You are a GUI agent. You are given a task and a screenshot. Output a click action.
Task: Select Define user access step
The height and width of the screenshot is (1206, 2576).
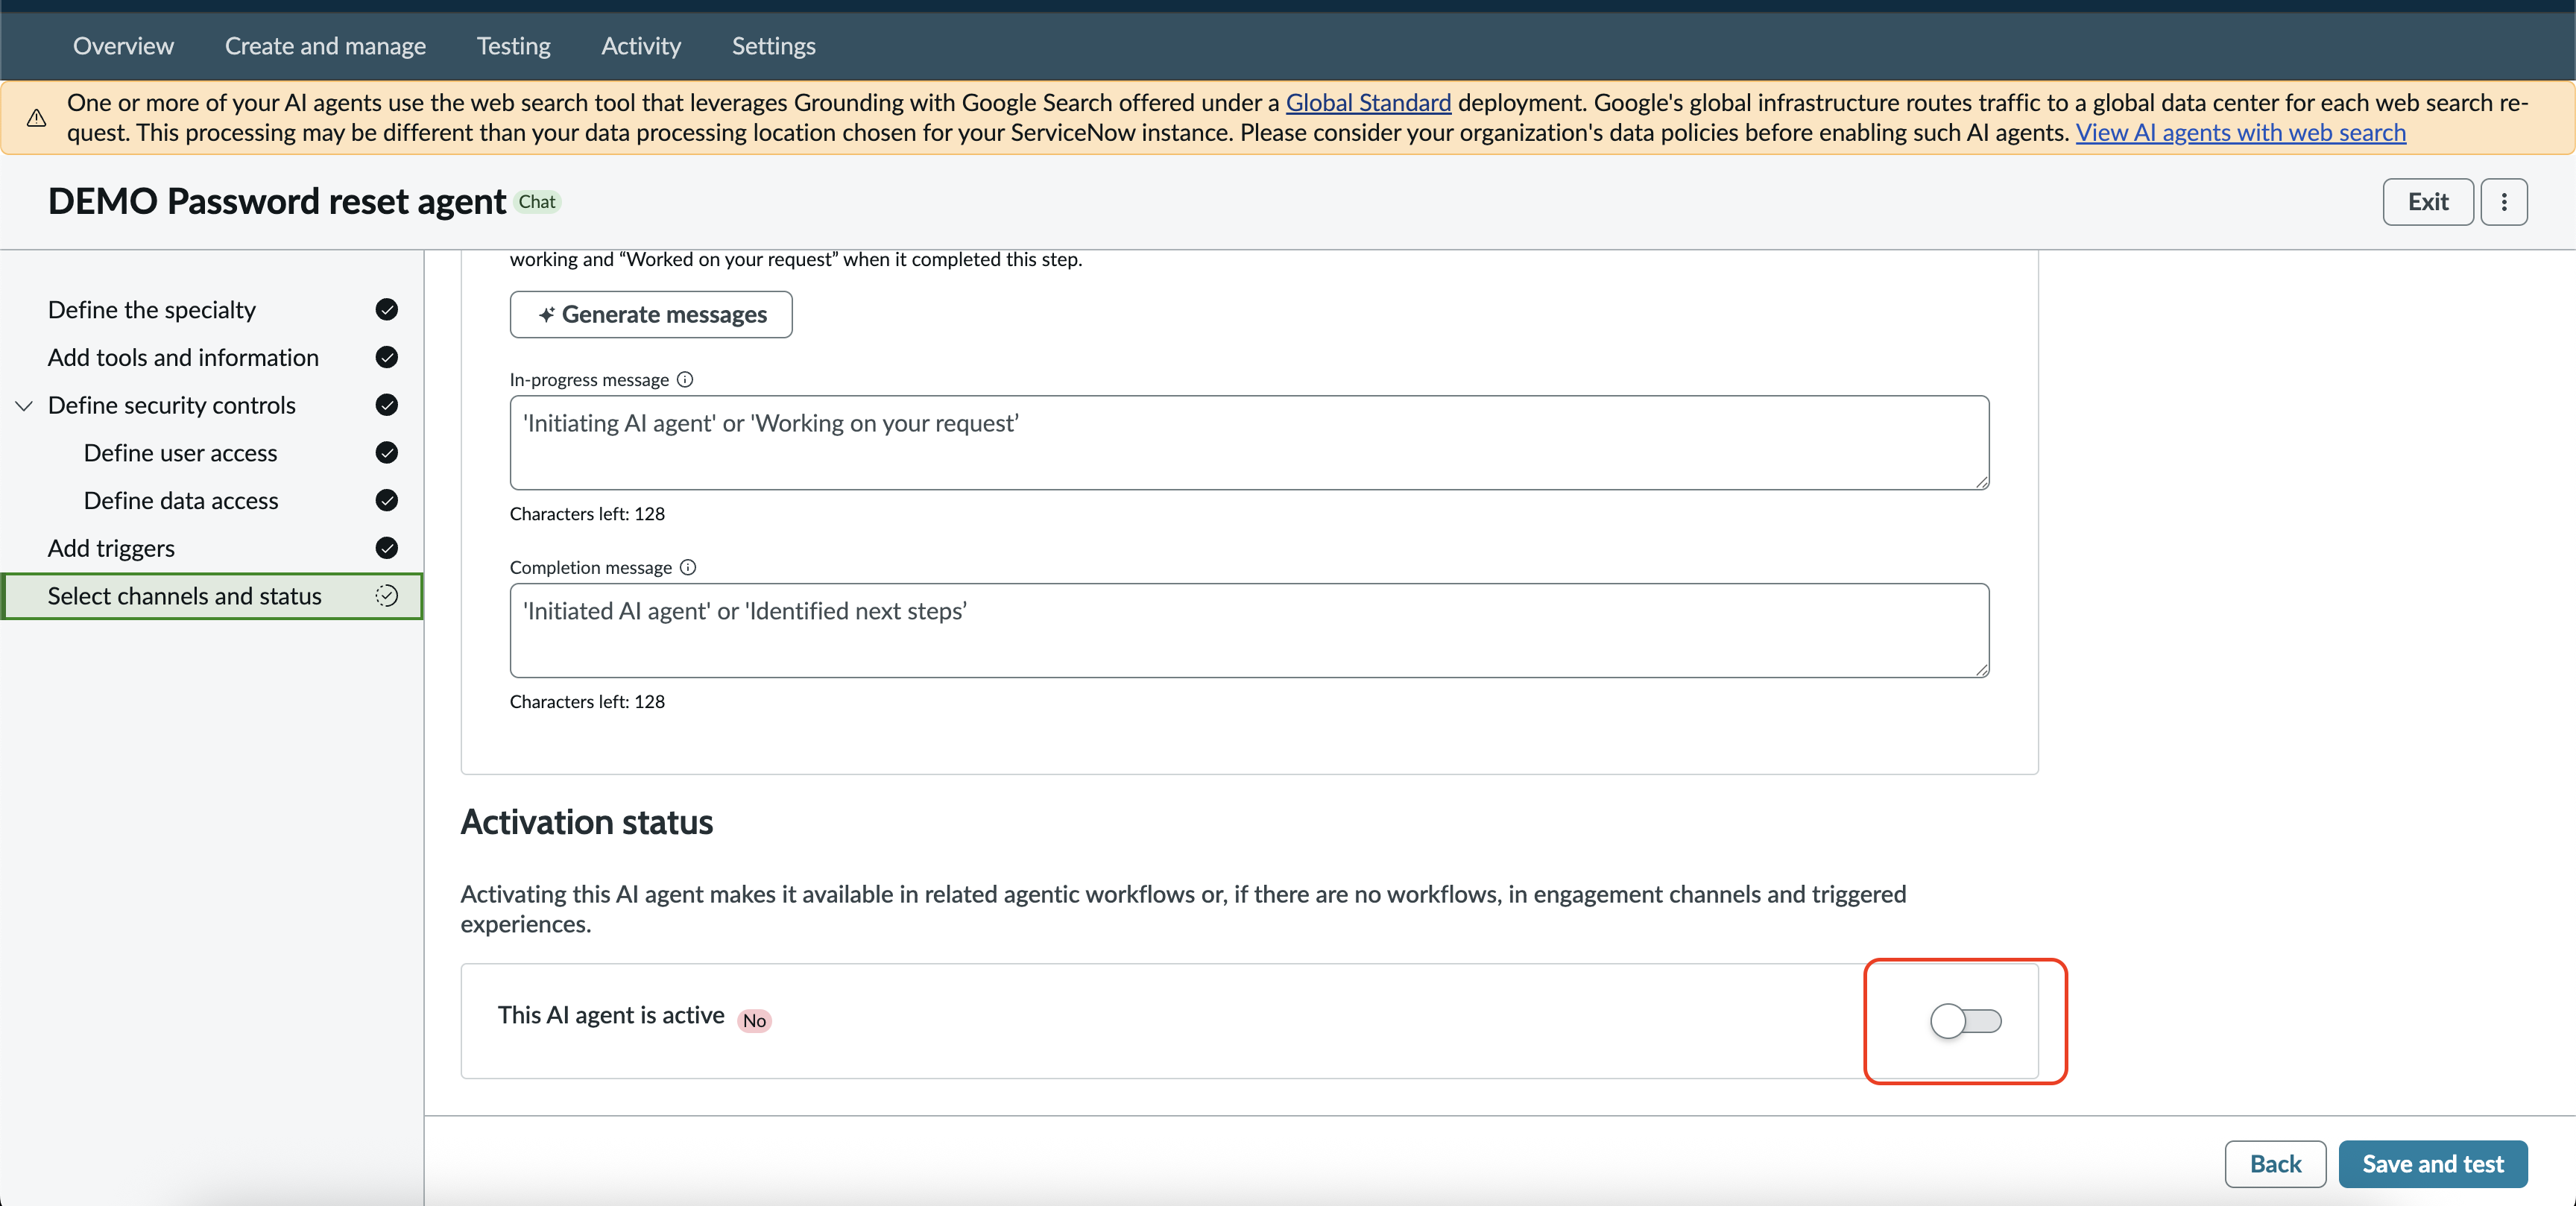point(181,453)
